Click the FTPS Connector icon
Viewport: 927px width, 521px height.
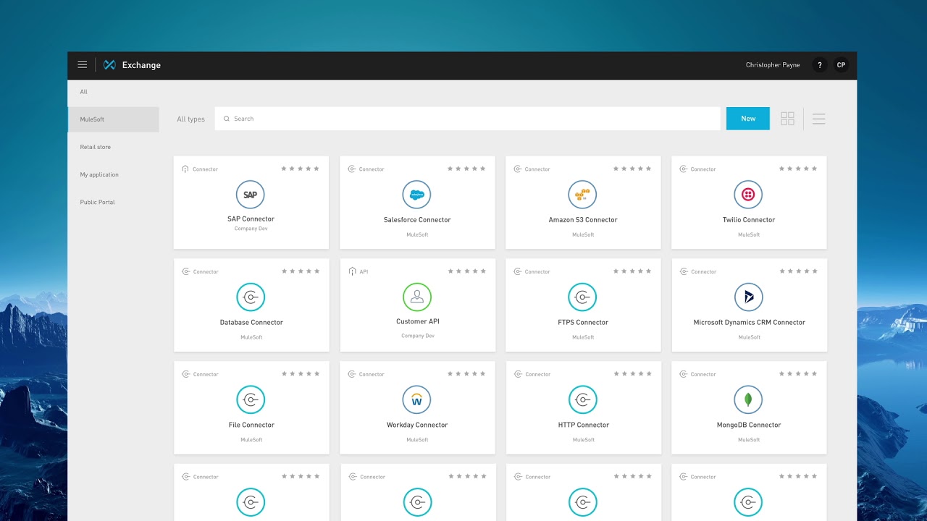pyautogui.click(x=582, y=297)
